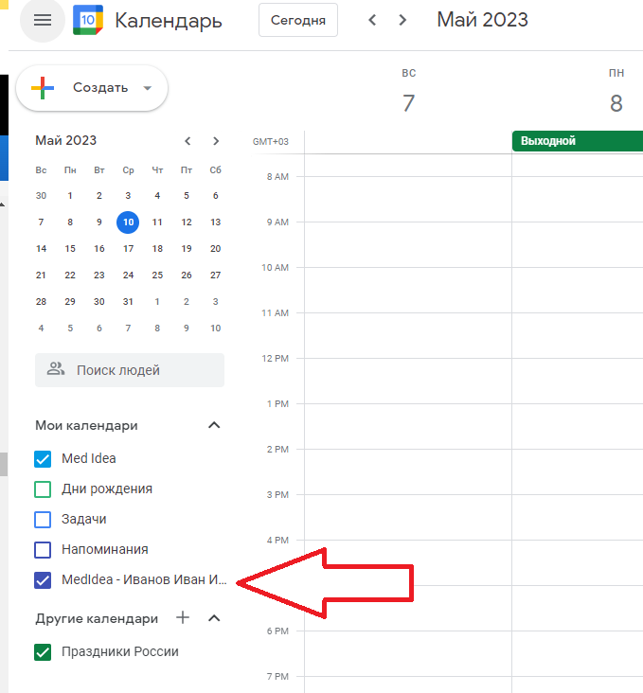Select May 12 in mini calendar
The width and height of the screenshot is (643, 693).
[187, 222]
